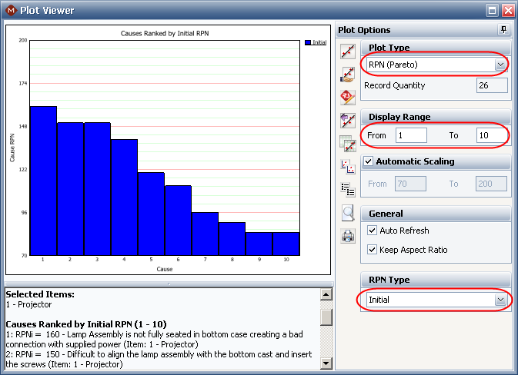Screen dimensions: 518x375
Task: Launch the red diamond RS Draw icon
Action: pyautogui.click(x=348, y=97)
